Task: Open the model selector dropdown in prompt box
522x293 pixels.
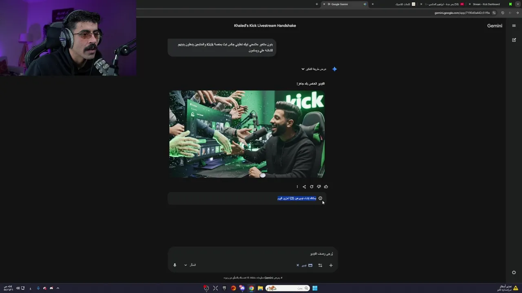Action: coord(190,265)
